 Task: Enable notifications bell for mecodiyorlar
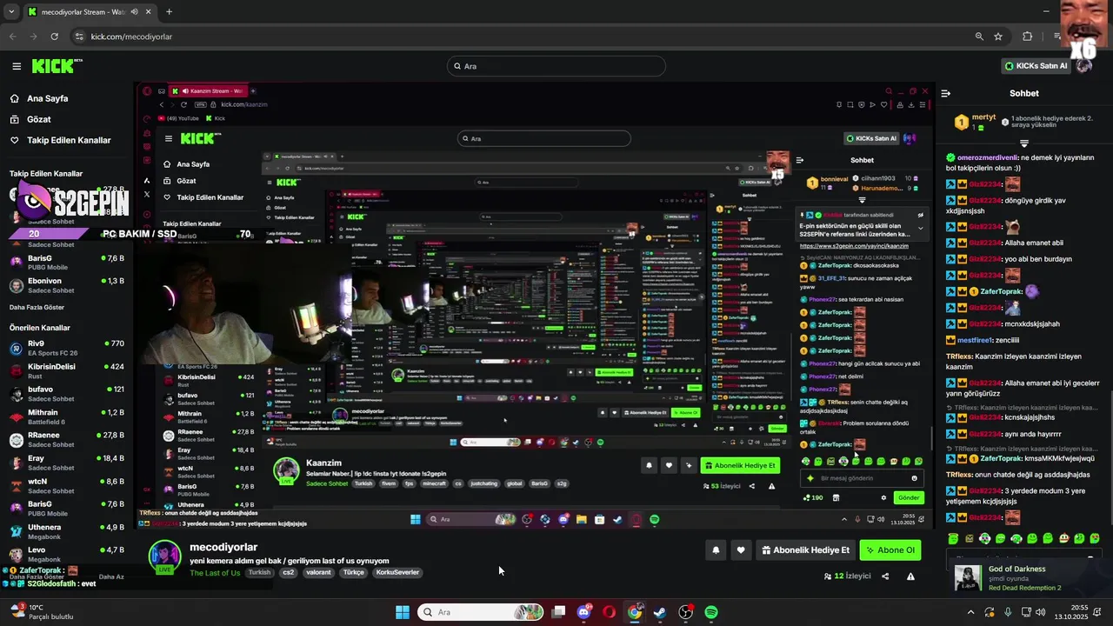click(716, 549)
